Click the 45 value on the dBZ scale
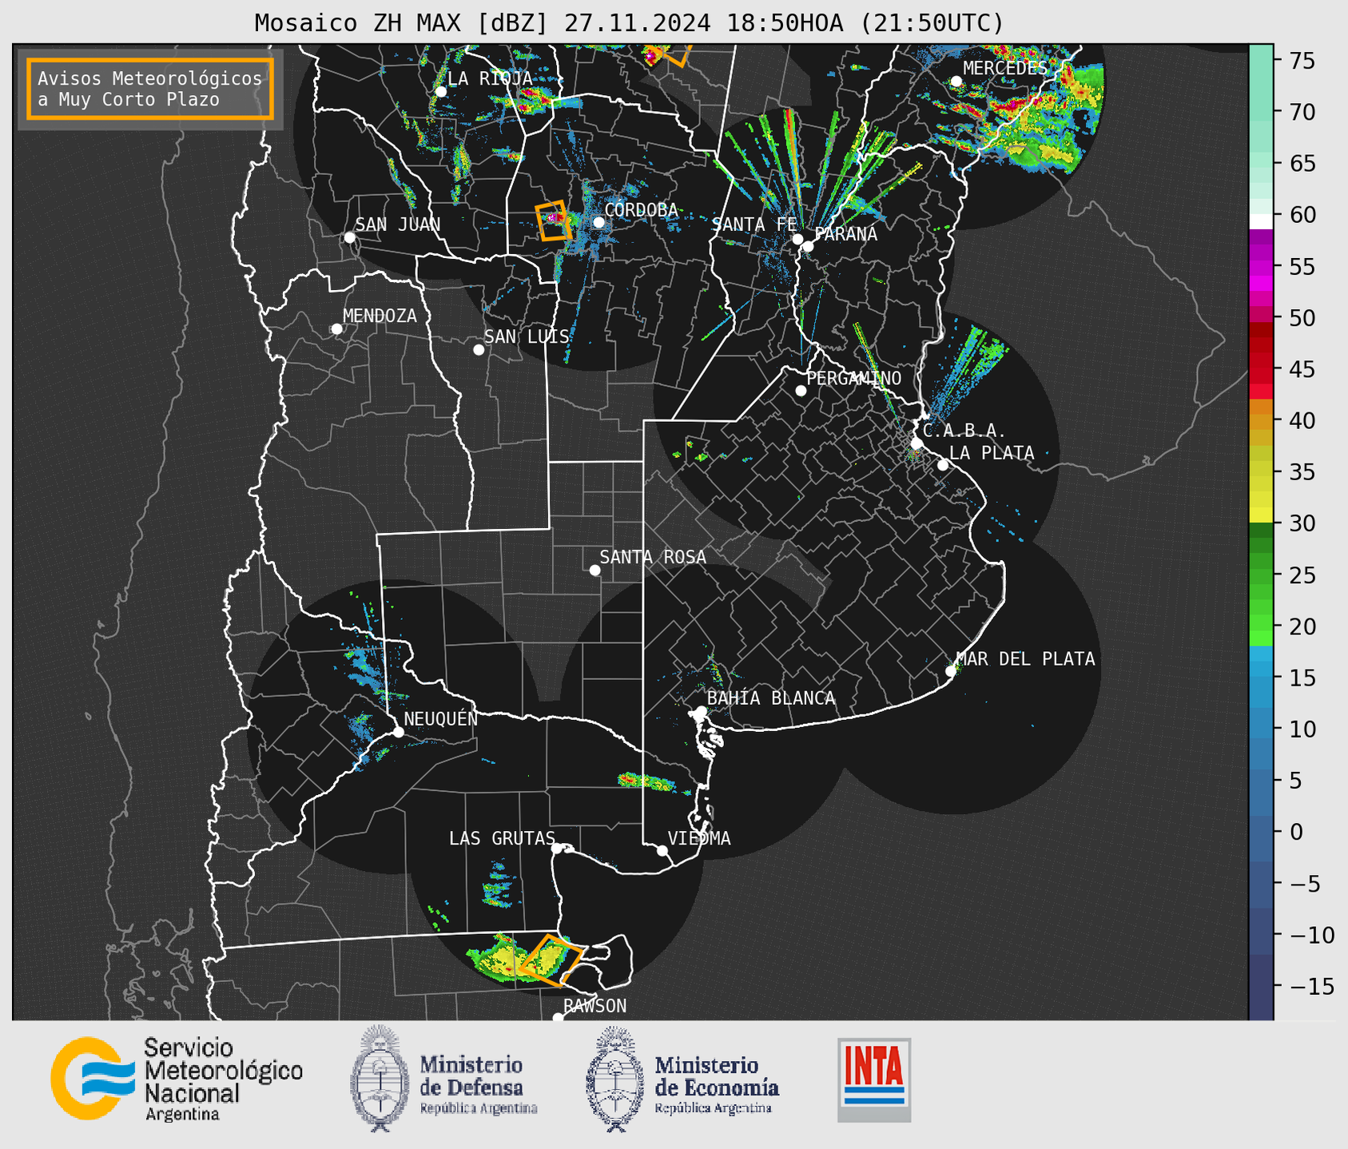The height and width of the screenshot is (1149, 1348). coord(1302,369)
